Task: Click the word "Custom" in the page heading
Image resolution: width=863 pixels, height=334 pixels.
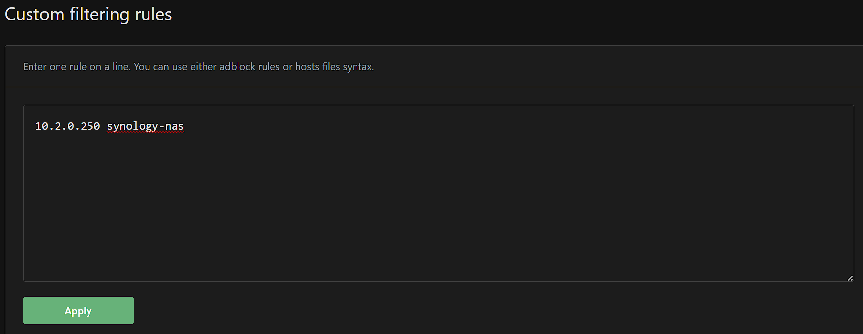Action: pos(34,14)
